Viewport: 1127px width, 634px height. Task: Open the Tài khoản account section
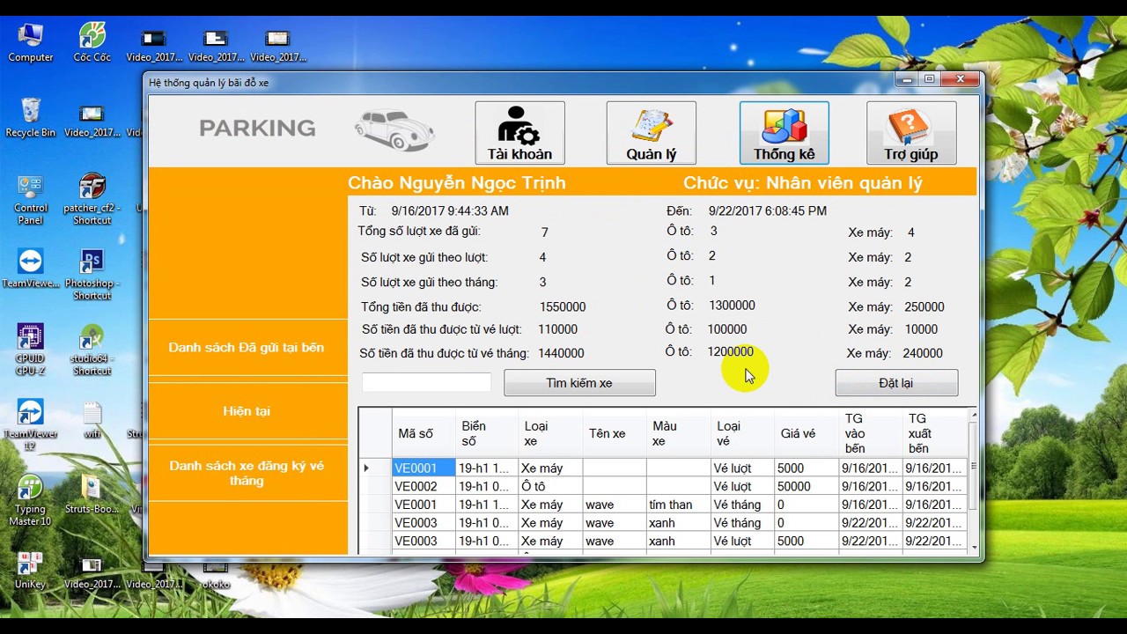pyautogui.click(x=519, y=133)
